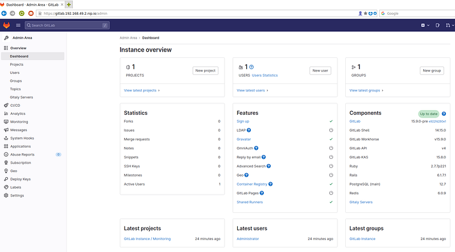Focus the Search GitLab field
Image resolution: width=455 pixels, height=252 pixels.
pos(67,25)
